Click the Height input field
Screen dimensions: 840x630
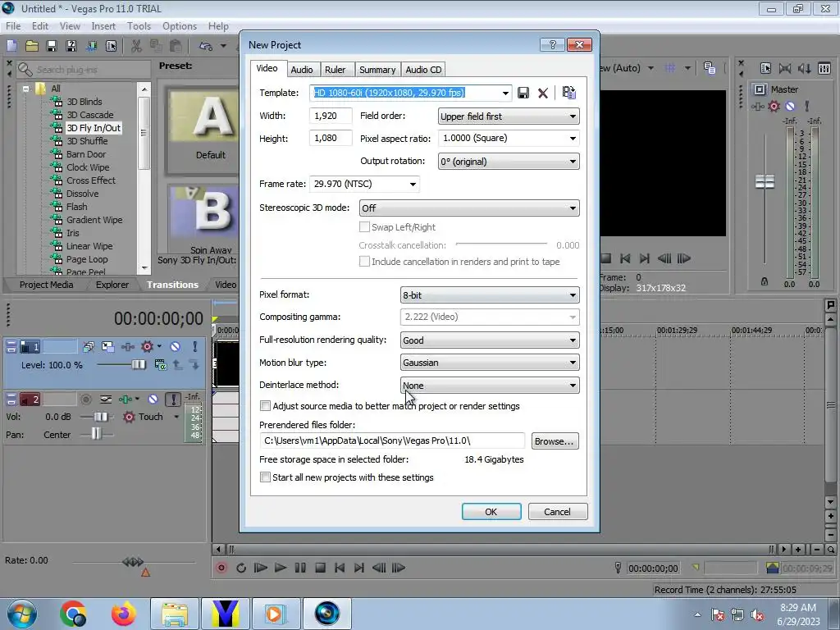tap(331, 138)
